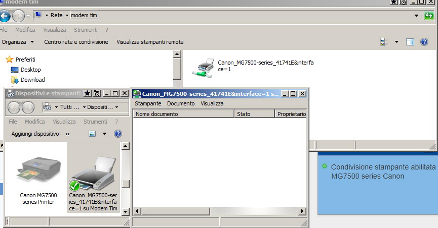
Task: Click green status dot beside Condivisione stampante
Action: (324, 166)
